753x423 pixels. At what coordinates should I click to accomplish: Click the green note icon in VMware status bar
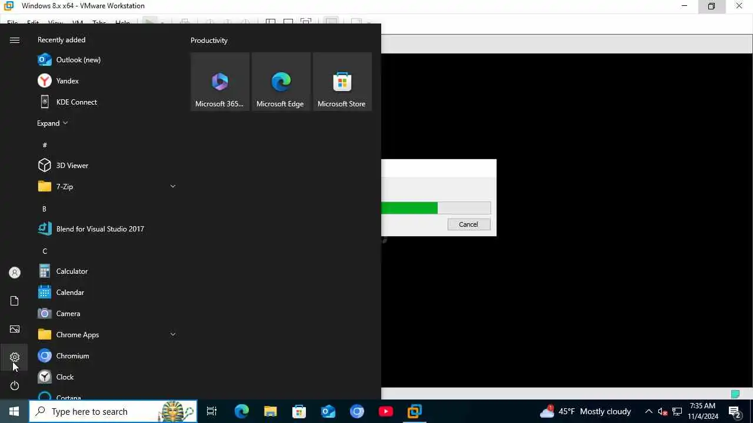coord(735,394)
